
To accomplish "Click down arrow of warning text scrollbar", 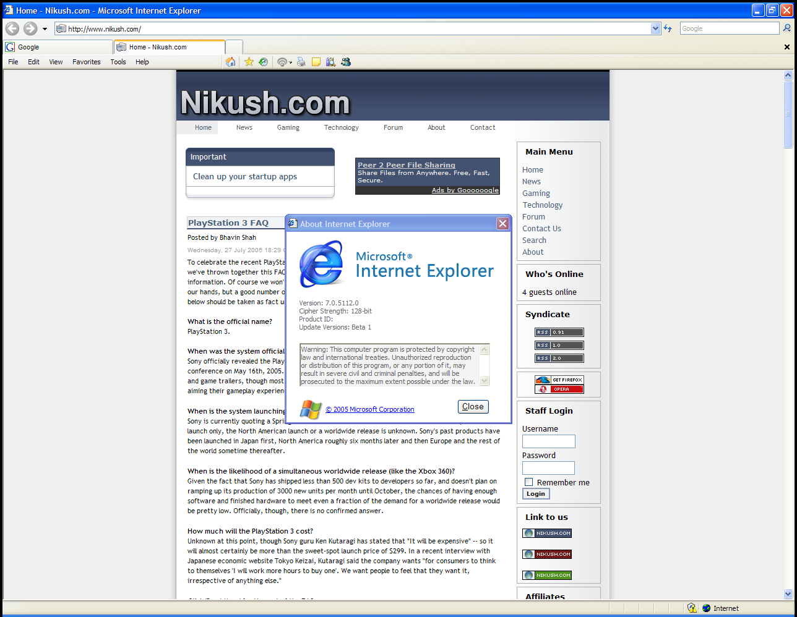I will coord(484,381).
